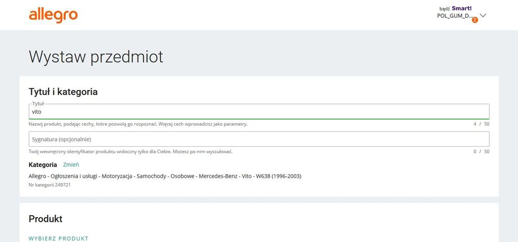This screenshot has width=518, height=242.
Task: Click the "bądź Smart!" promo label
Action: 455,8
